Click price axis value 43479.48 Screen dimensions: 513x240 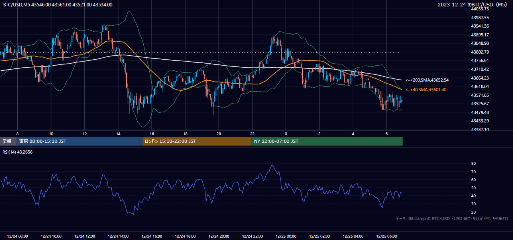(x=480, y=112)
